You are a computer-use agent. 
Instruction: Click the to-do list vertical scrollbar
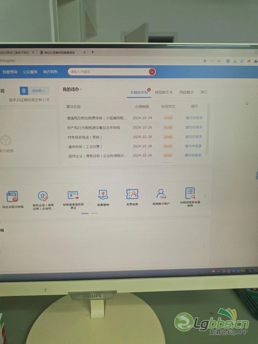pos(208,128)
